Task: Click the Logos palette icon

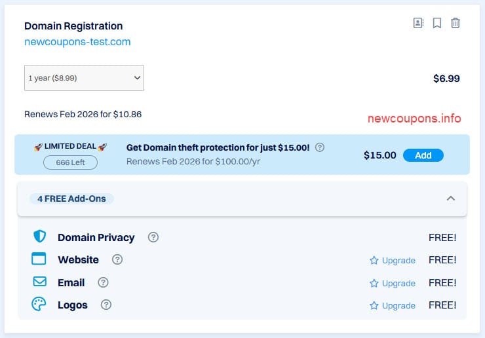Action: tap(39, 304)
